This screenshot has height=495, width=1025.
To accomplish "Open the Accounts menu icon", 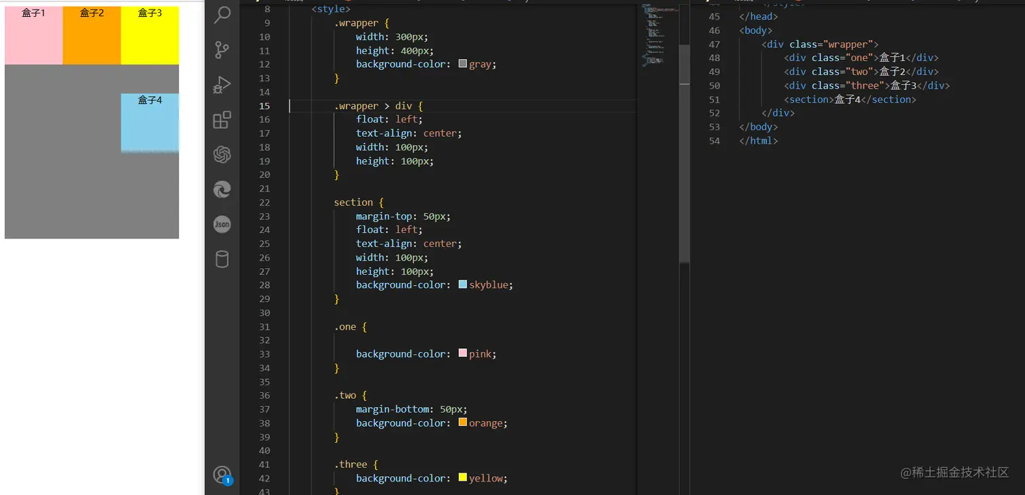I will tap(222, 475).
